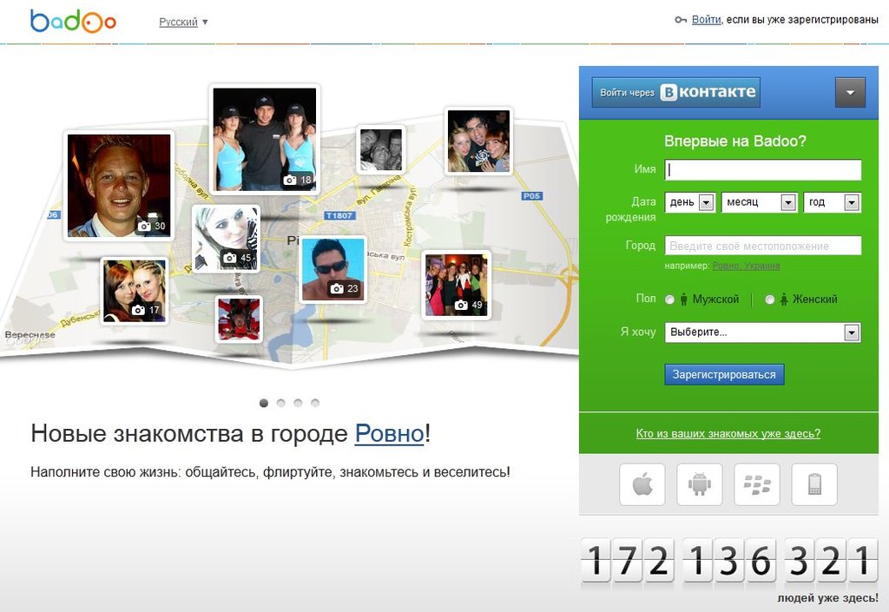The height and width of the screenshot is (612, 889).
Task: Click the Войти login link
Action: point(706,19)
